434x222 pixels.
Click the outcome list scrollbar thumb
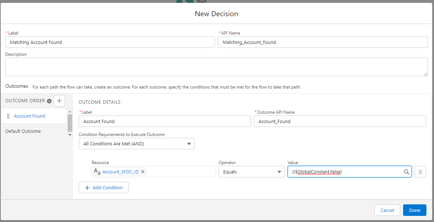point(70,123)
